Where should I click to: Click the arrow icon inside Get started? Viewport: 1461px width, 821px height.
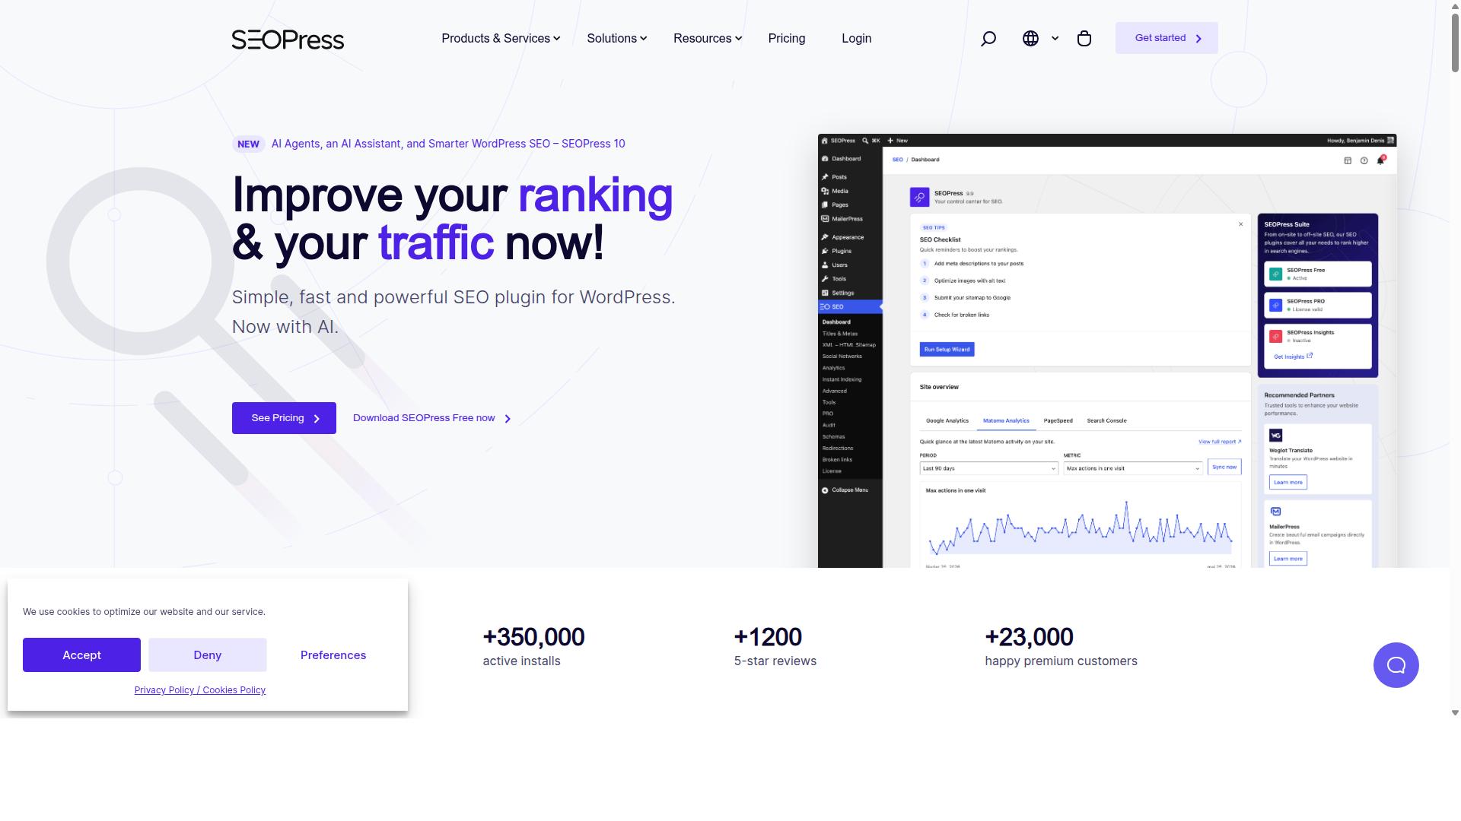pyautogui.click(x=1198, y=38)
